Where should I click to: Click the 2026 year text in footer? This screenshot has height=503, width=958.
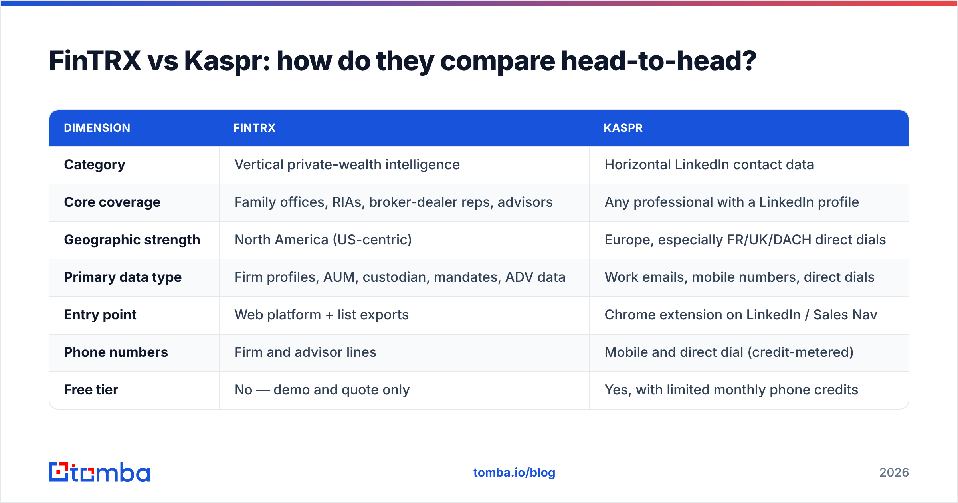tap(894, 473)
